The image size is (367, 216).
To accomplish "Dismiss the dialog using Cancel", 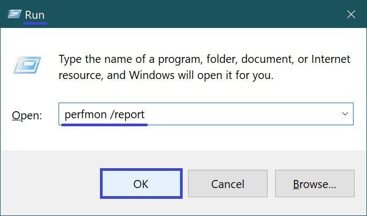I will (x=228, y=184).
